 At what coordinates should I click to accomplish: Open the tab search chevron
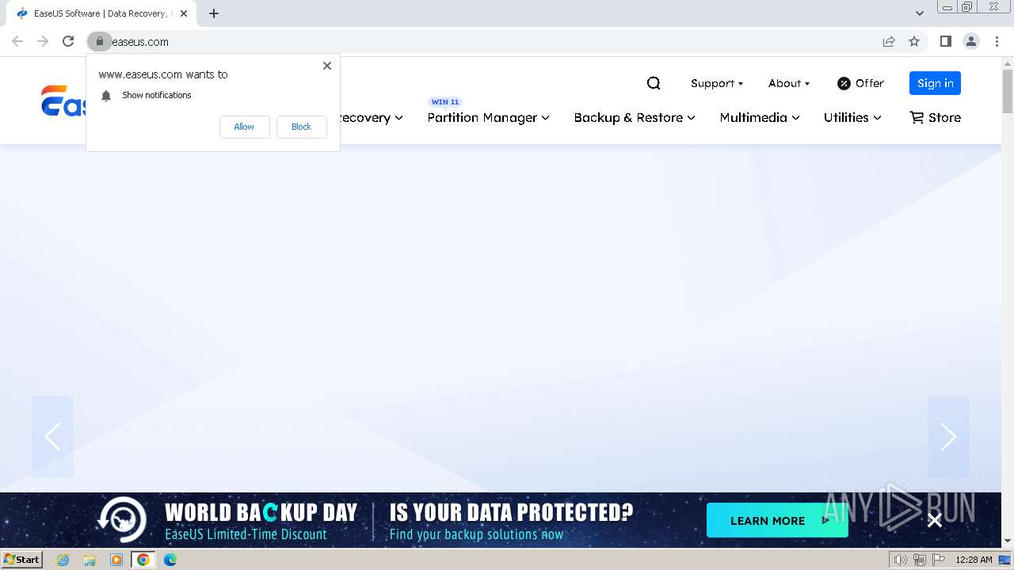920,13
